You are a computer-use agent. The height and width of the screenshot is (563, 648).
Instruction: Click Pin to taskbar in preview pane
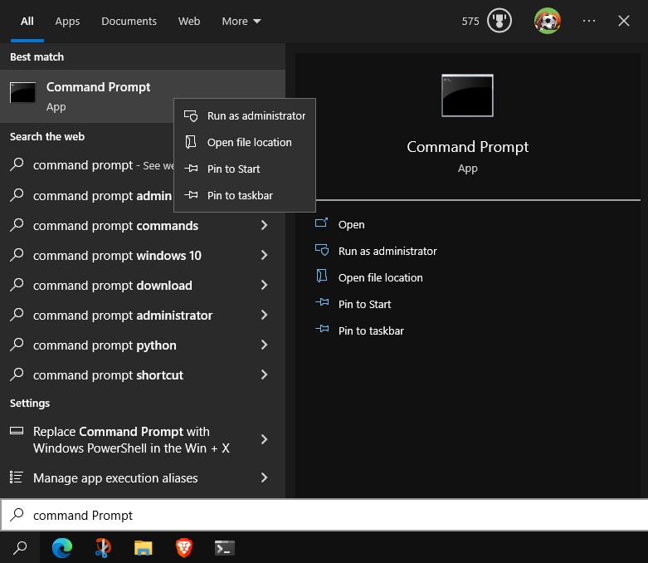pos(371,330)
